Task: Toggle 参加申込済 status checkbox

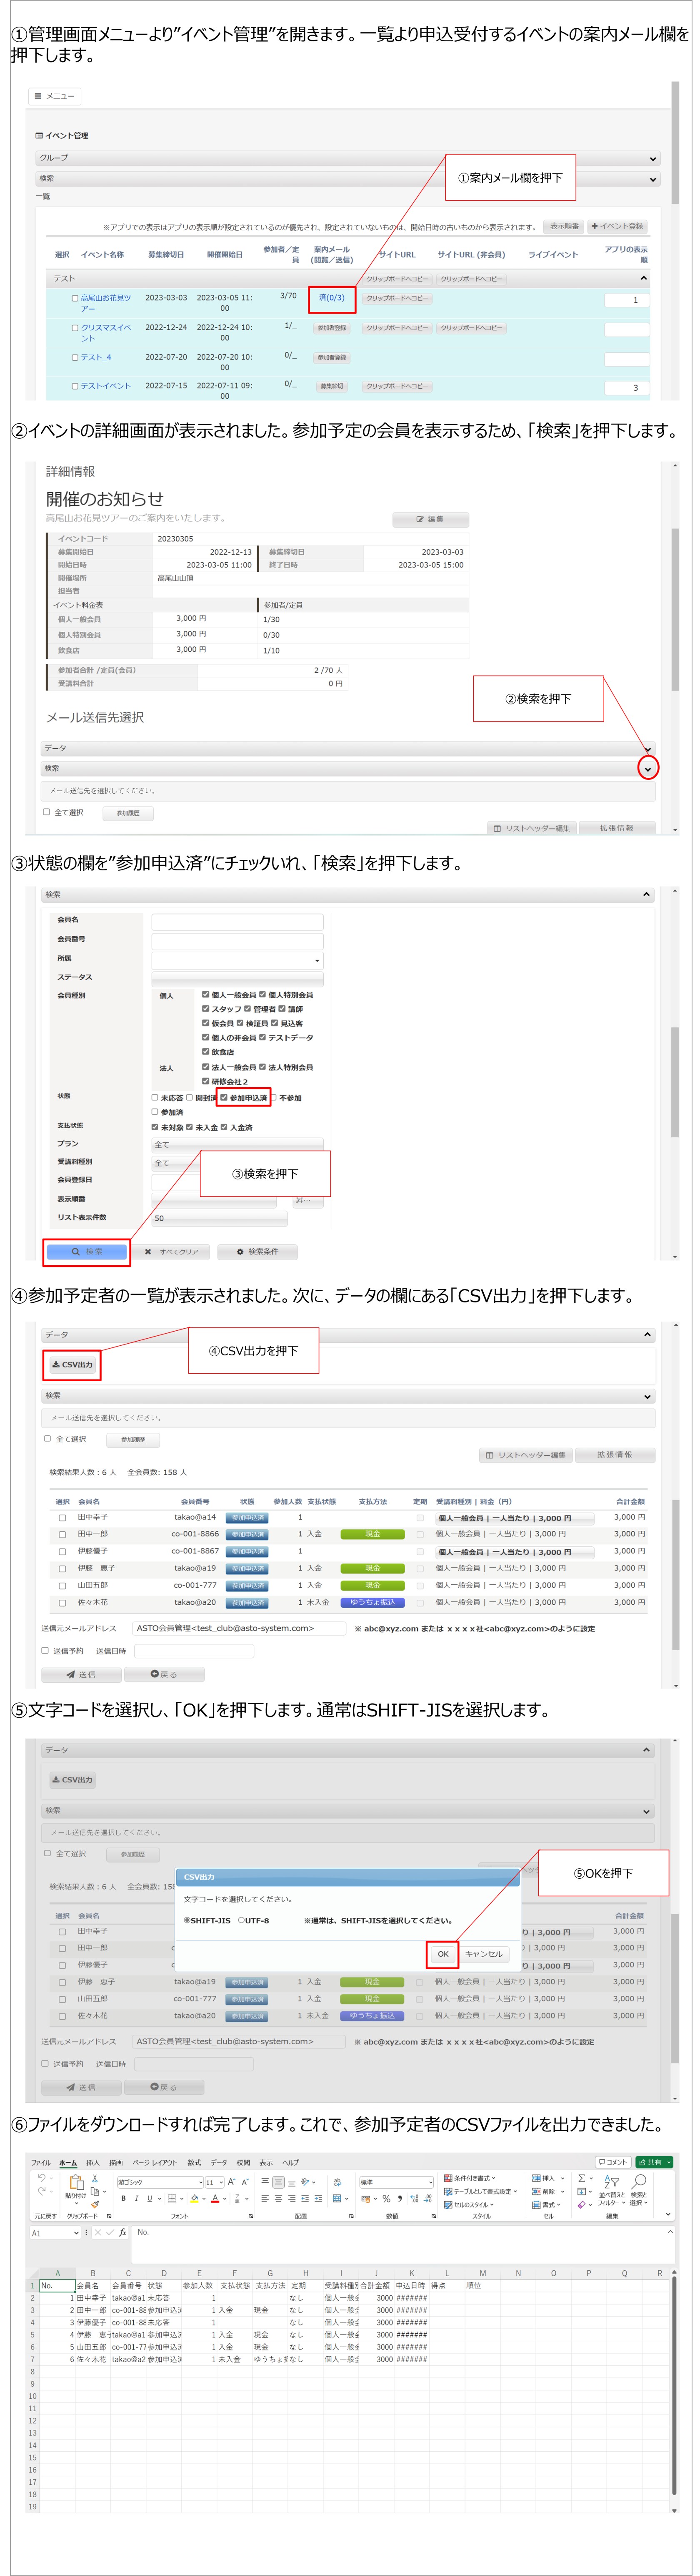Action: point(224,1097)
